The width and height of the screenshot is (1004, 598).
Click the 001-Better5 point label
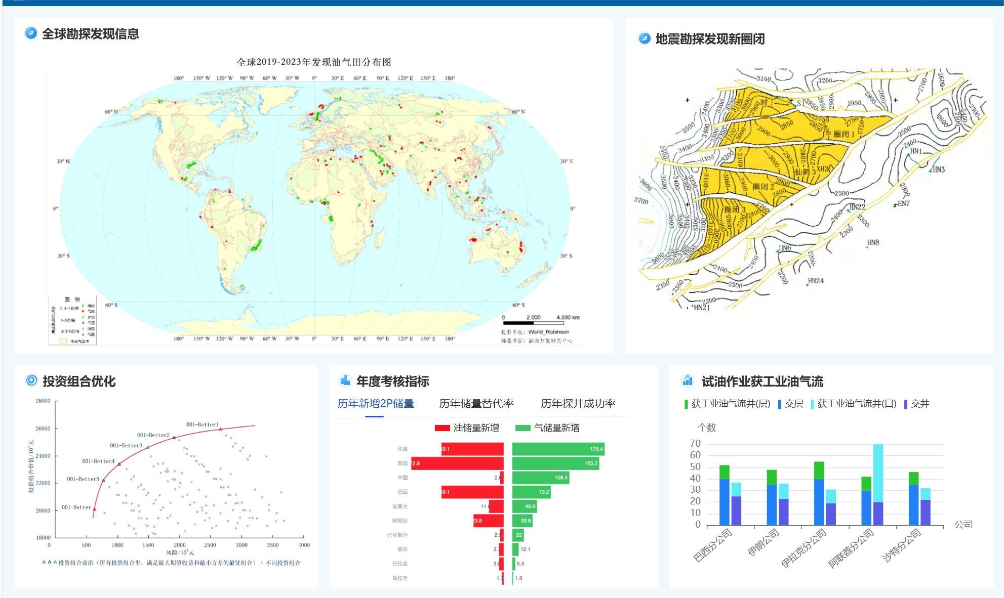(83, 479)
